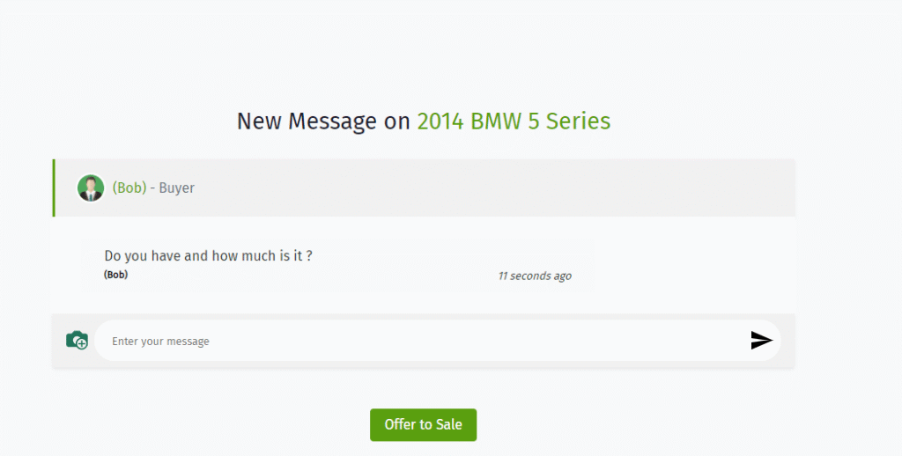Click the plus badge on the camera icon
This screenshot has height=456, width=902.
click(x=82, y=344)
